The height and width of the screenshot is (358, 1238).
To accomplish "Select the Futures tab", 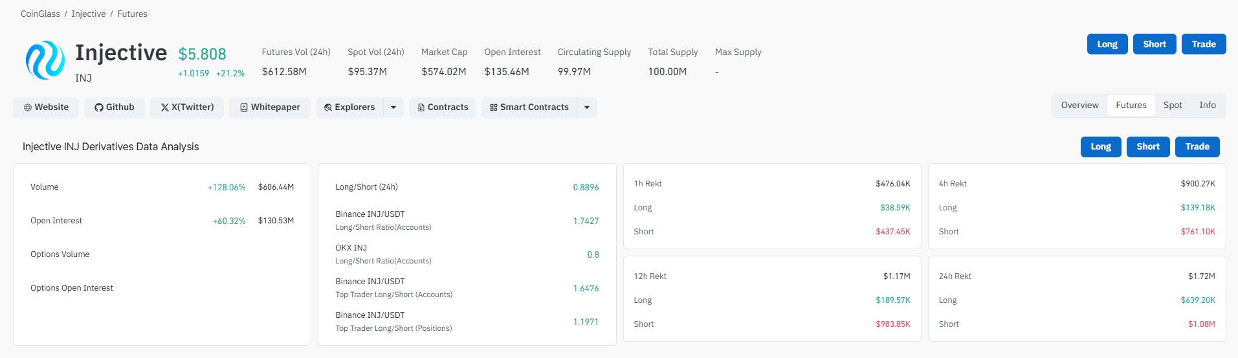I will coord(1131,105).
